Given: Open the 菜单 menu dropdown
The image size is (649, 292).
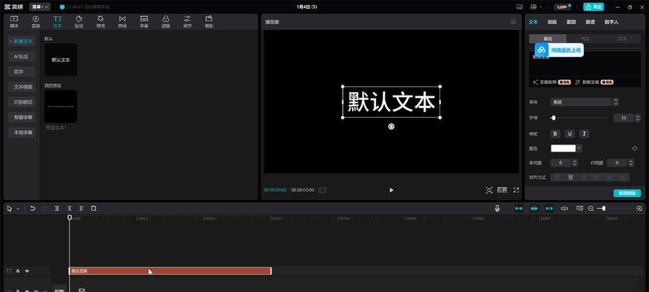Looking at the screenshot, I should (39, 7).
